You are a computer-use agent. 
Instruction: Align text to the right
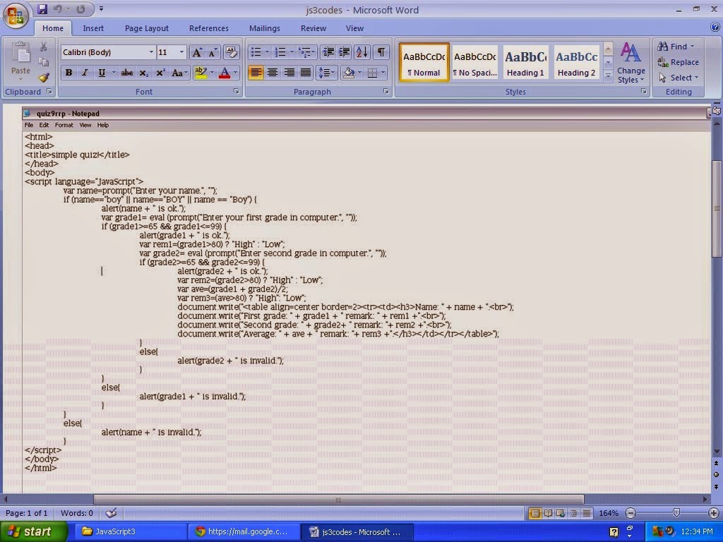coord(289,73)
